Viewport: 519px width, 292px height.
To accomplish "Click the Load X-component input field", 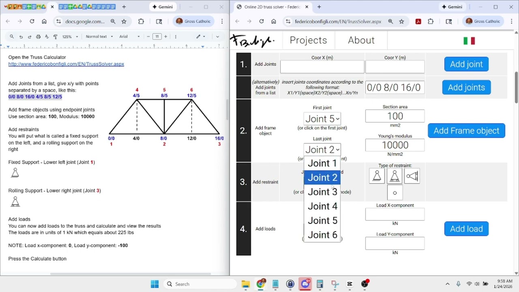I will tap(395, 215).
